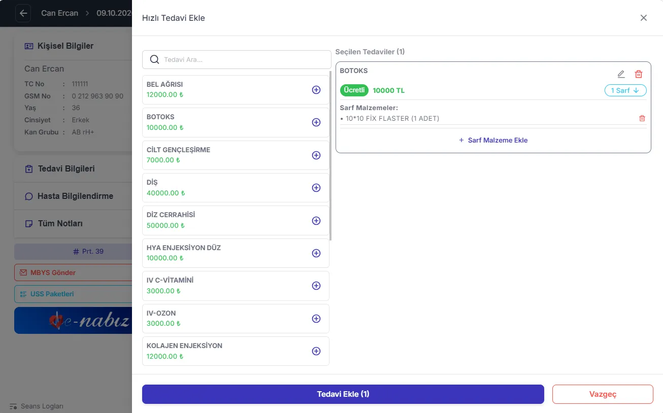Edit selected BOTOKS treatment pencil icon
This screenshot has height=413, width=663.
[621, 74]
